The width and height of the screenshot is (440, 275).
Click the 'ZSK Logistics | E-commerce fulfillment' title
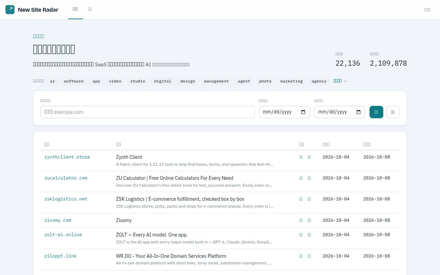click(x=180, y=199)
